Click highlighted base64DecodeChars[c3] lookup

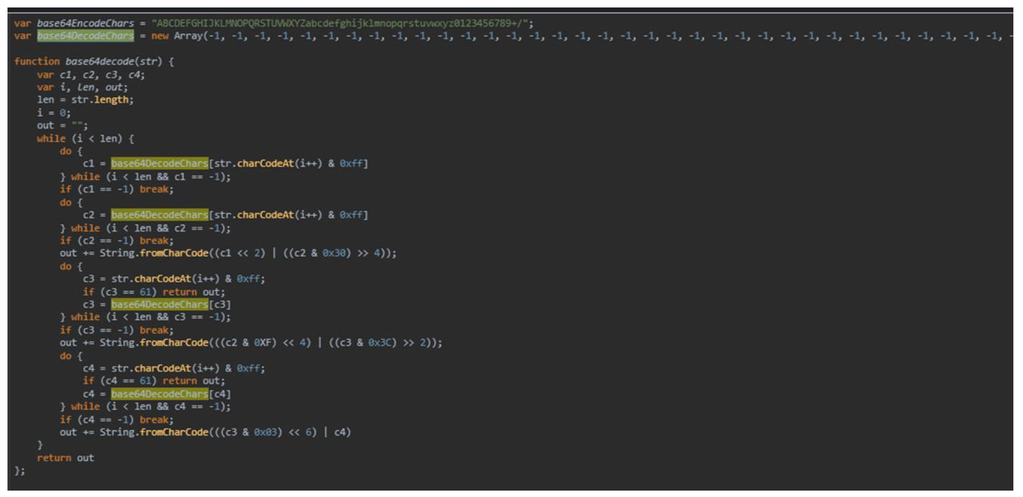pyautogui.click(x=159, y=305)
